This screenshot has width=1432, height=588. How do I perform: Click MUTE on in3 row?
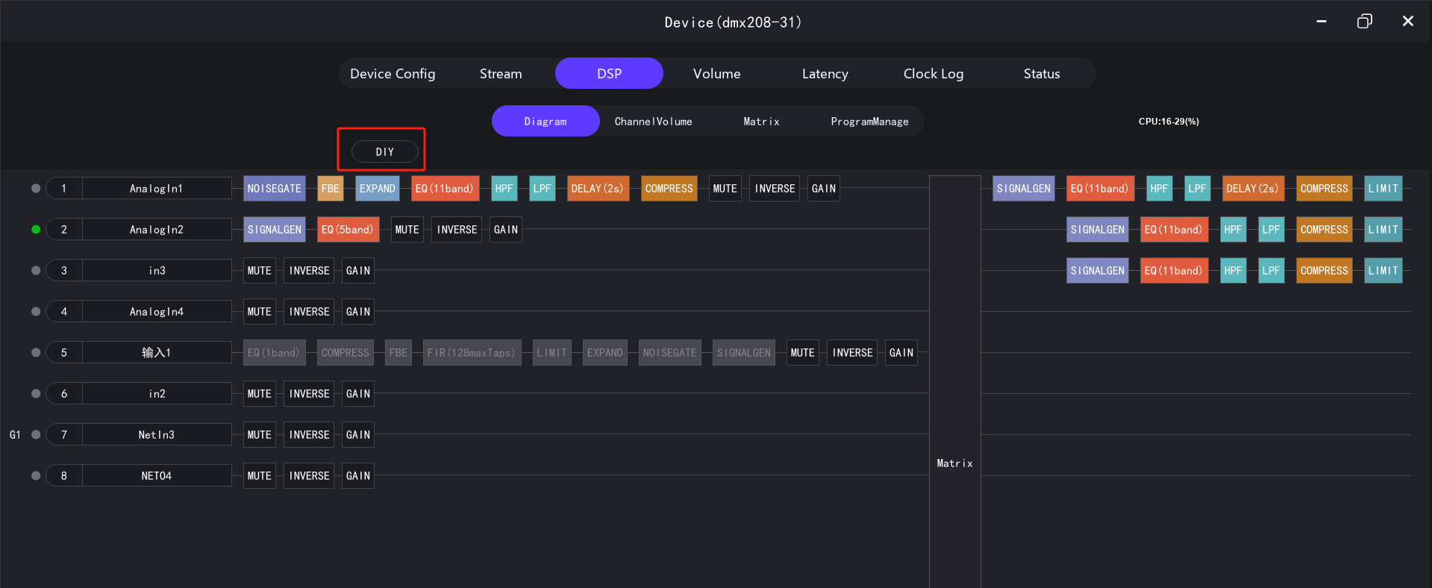(260, 271)
